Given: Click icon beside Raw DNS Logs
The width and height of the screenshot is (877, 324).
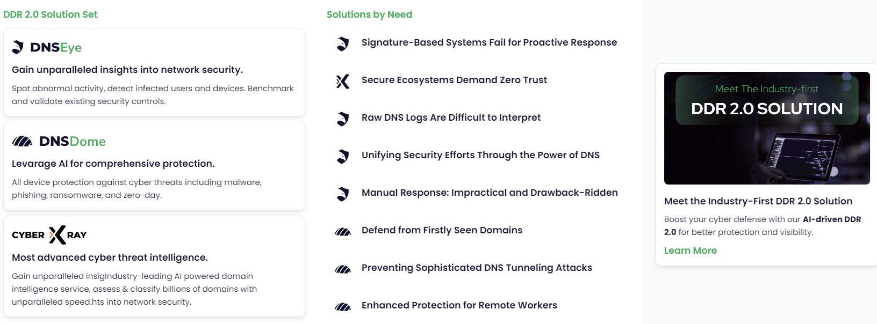Looking at the screenshot, I should tap(343, 119).
